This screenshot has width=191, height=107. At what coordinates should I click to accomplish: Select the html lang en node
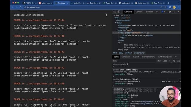coord(122,18)
